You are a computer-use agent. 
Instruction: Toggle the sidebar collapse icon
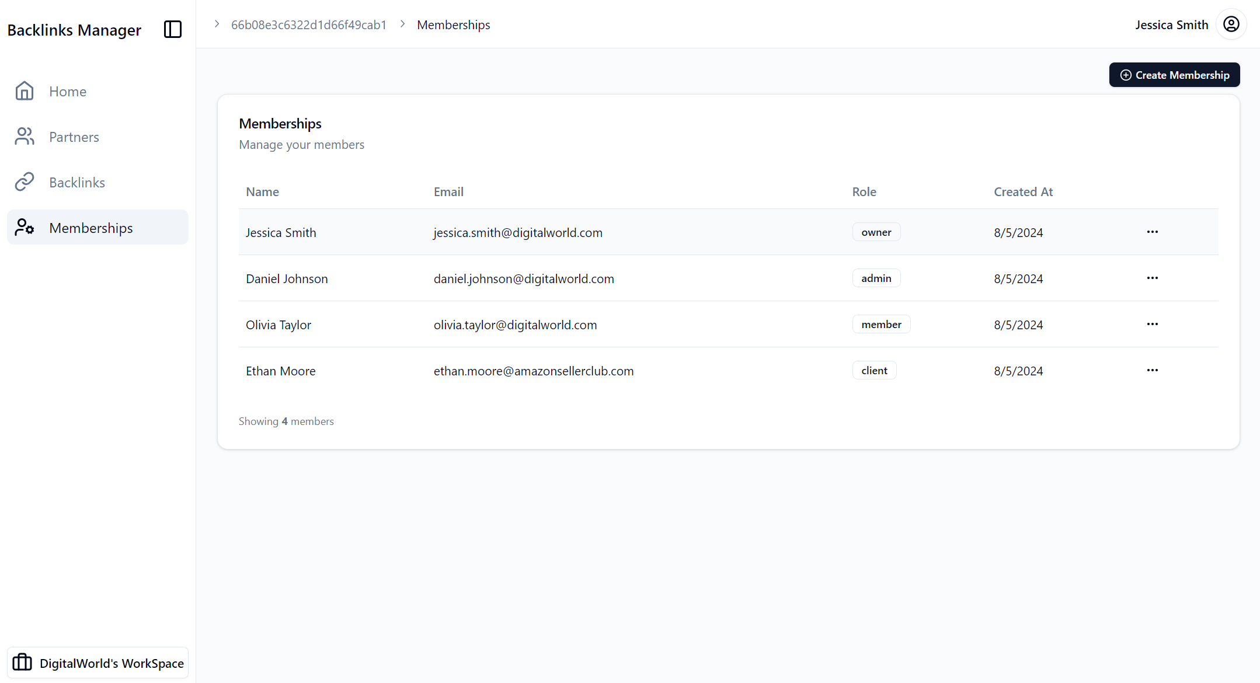click(x=173, y=29)
